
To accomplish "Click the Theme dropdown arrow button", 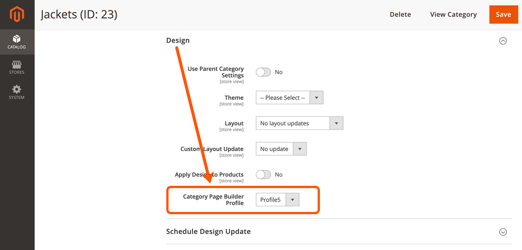I will [317, 98].
